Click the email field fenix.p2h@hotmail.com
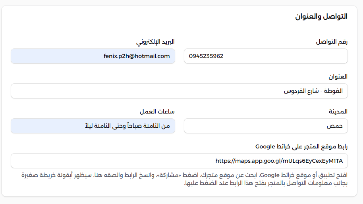363x204 pixels. coord(93,56)
